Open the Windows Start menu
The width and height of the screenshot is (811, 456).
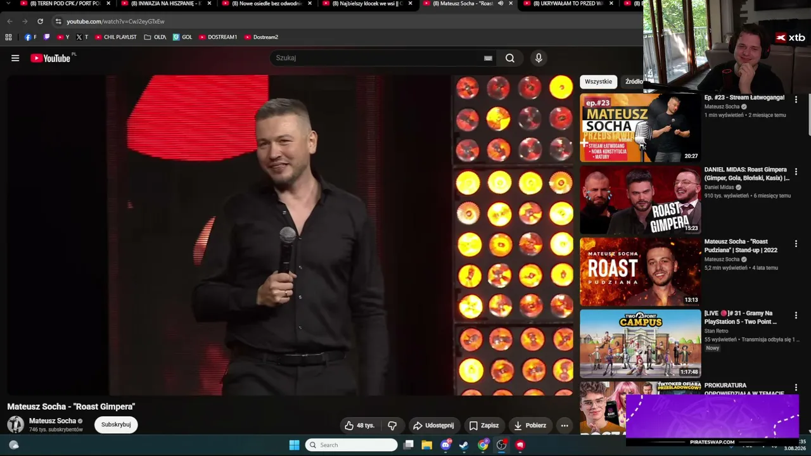pos(294,445)
